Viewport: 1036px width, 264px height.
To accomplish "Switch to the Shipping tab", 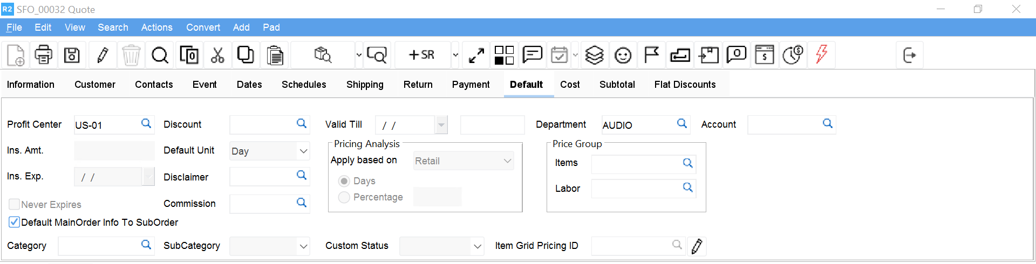I will (365, 85).
